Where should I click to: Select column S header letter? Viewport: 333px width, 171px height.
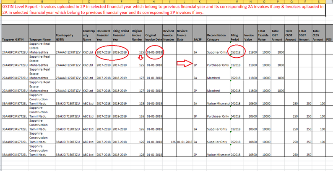tap(319, 2)
